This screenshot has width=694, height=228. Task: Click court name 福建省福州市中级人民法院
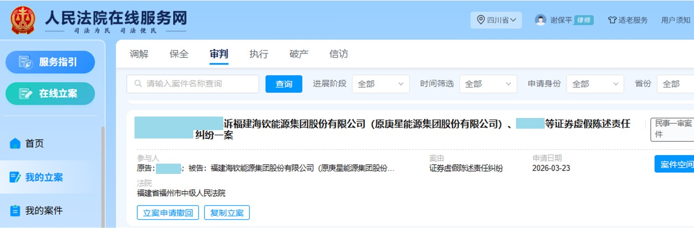click(181, 193)
